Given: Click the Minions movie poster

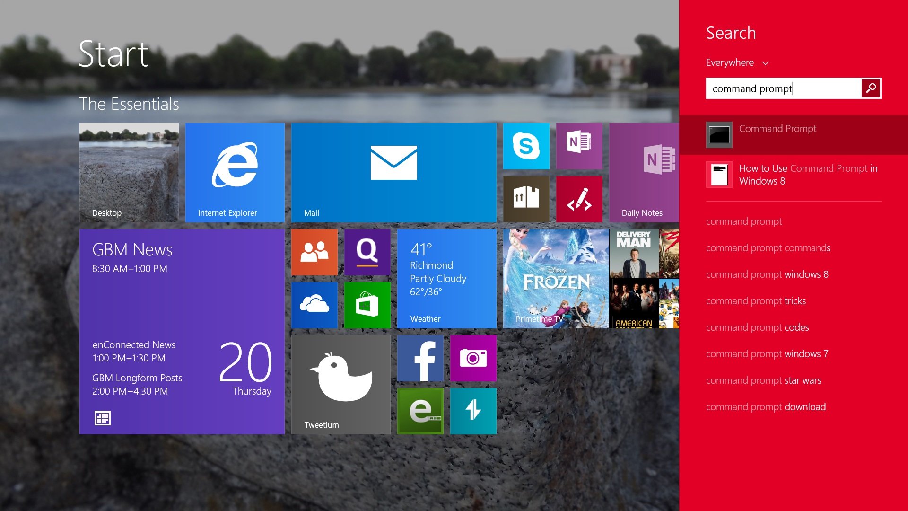Looking at the screenshot, I should tap(669, 304).
